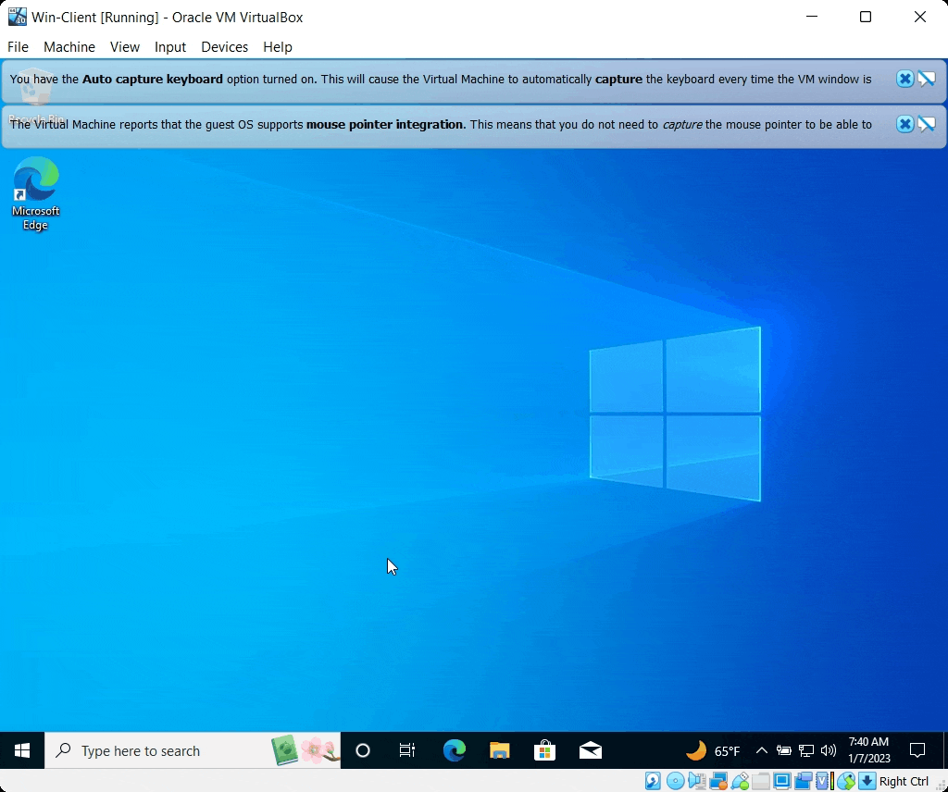948x792 pixels.
Task: Click the battery power tray icon
Action: (x=783, y=751)
